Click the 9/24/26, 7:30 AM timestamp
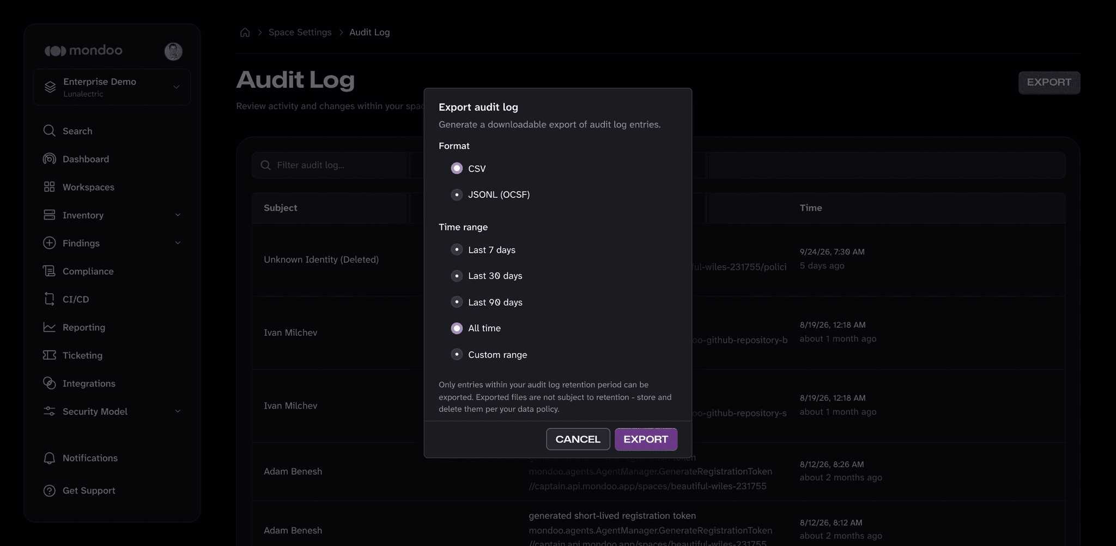The image size is (1116, 546). point(832,252)
